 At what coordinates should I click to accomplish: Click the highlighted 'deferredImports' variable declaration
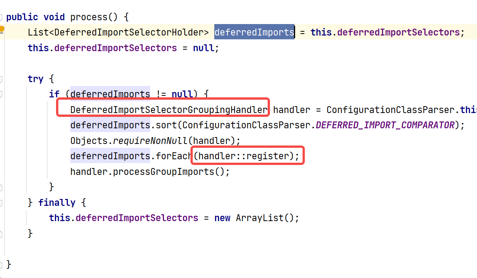pos(254,32)
